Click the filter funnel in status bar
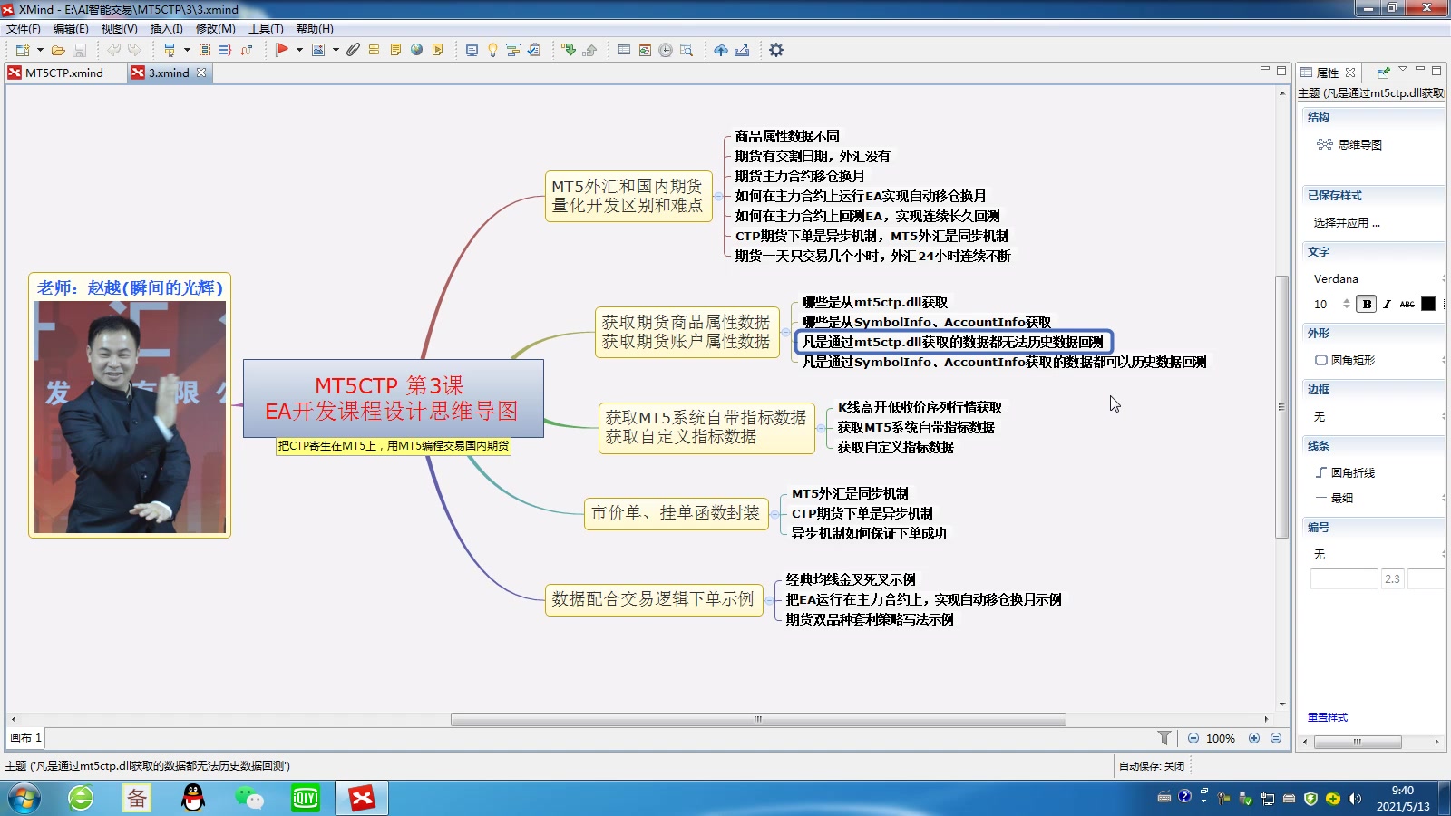Image resolution: width=1451 pixels, height=816 pixels. click(x=1164, y=738)
